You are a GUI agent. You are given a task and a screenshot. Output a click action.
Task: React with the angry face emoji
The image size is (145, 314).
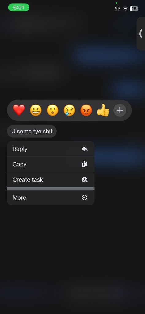point(86,110)
